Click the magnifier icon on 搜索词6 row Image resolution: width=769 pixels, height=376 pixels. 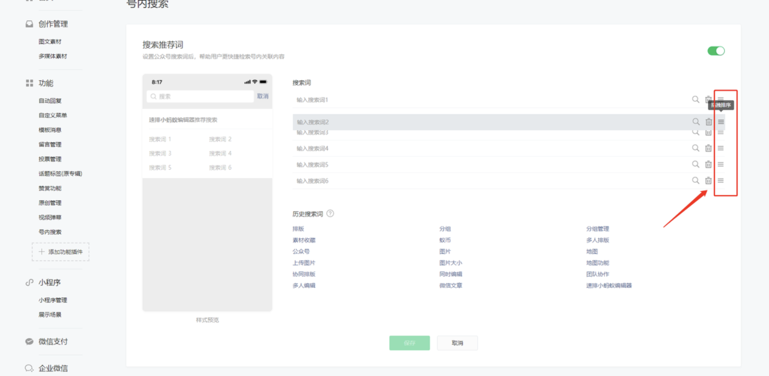pyautogui.click(x=695, y=181)
